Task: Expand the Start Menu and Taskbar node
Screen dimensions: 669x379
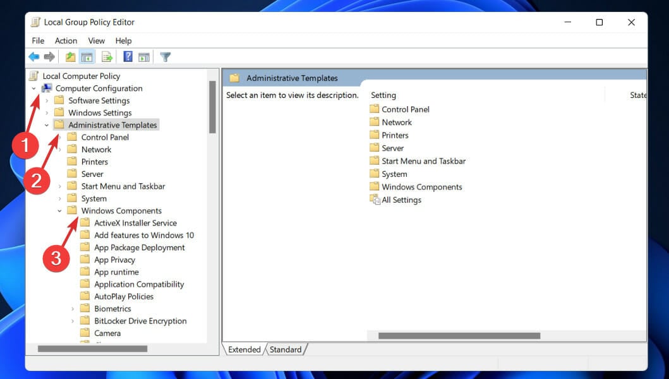Action: point(59,186)
